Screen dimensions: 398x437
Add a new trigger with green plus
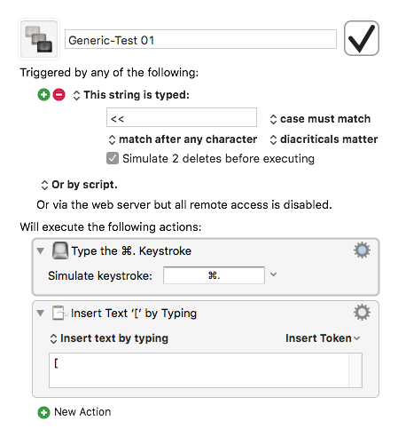(43, 95)
